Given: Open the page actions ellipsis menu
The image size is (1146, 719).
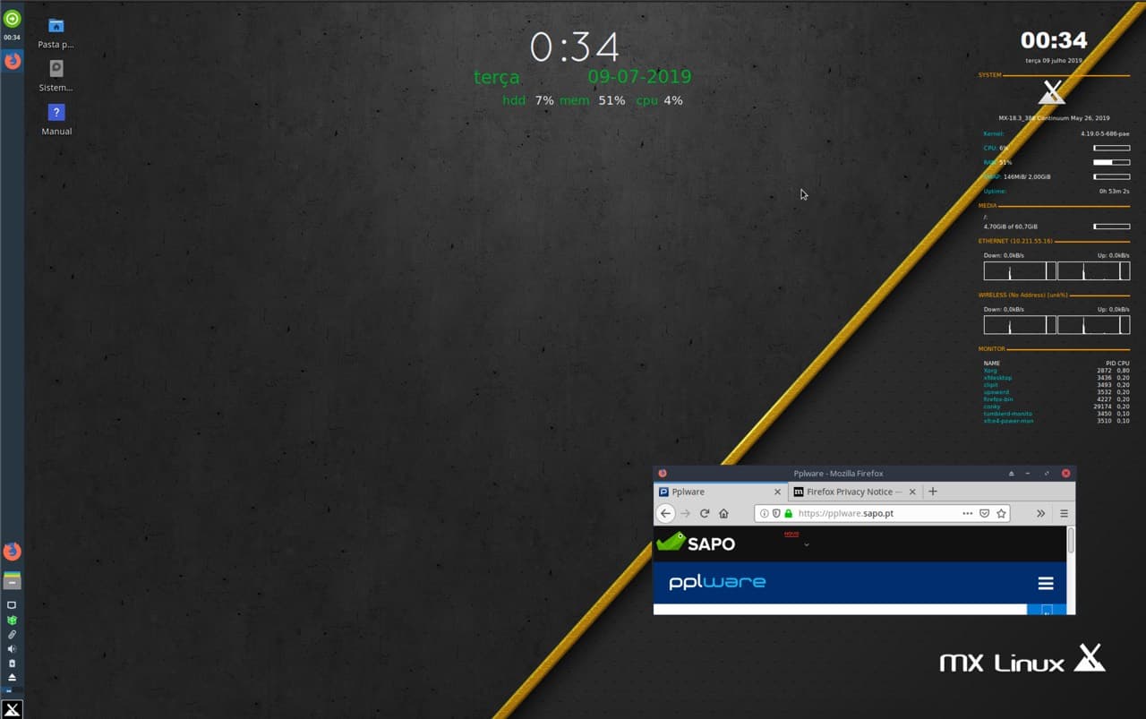Looking at the screenshot, I should 967,513.
